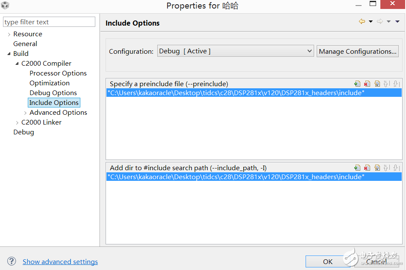Click the Manage Configurations button

[x=357, y=52]
